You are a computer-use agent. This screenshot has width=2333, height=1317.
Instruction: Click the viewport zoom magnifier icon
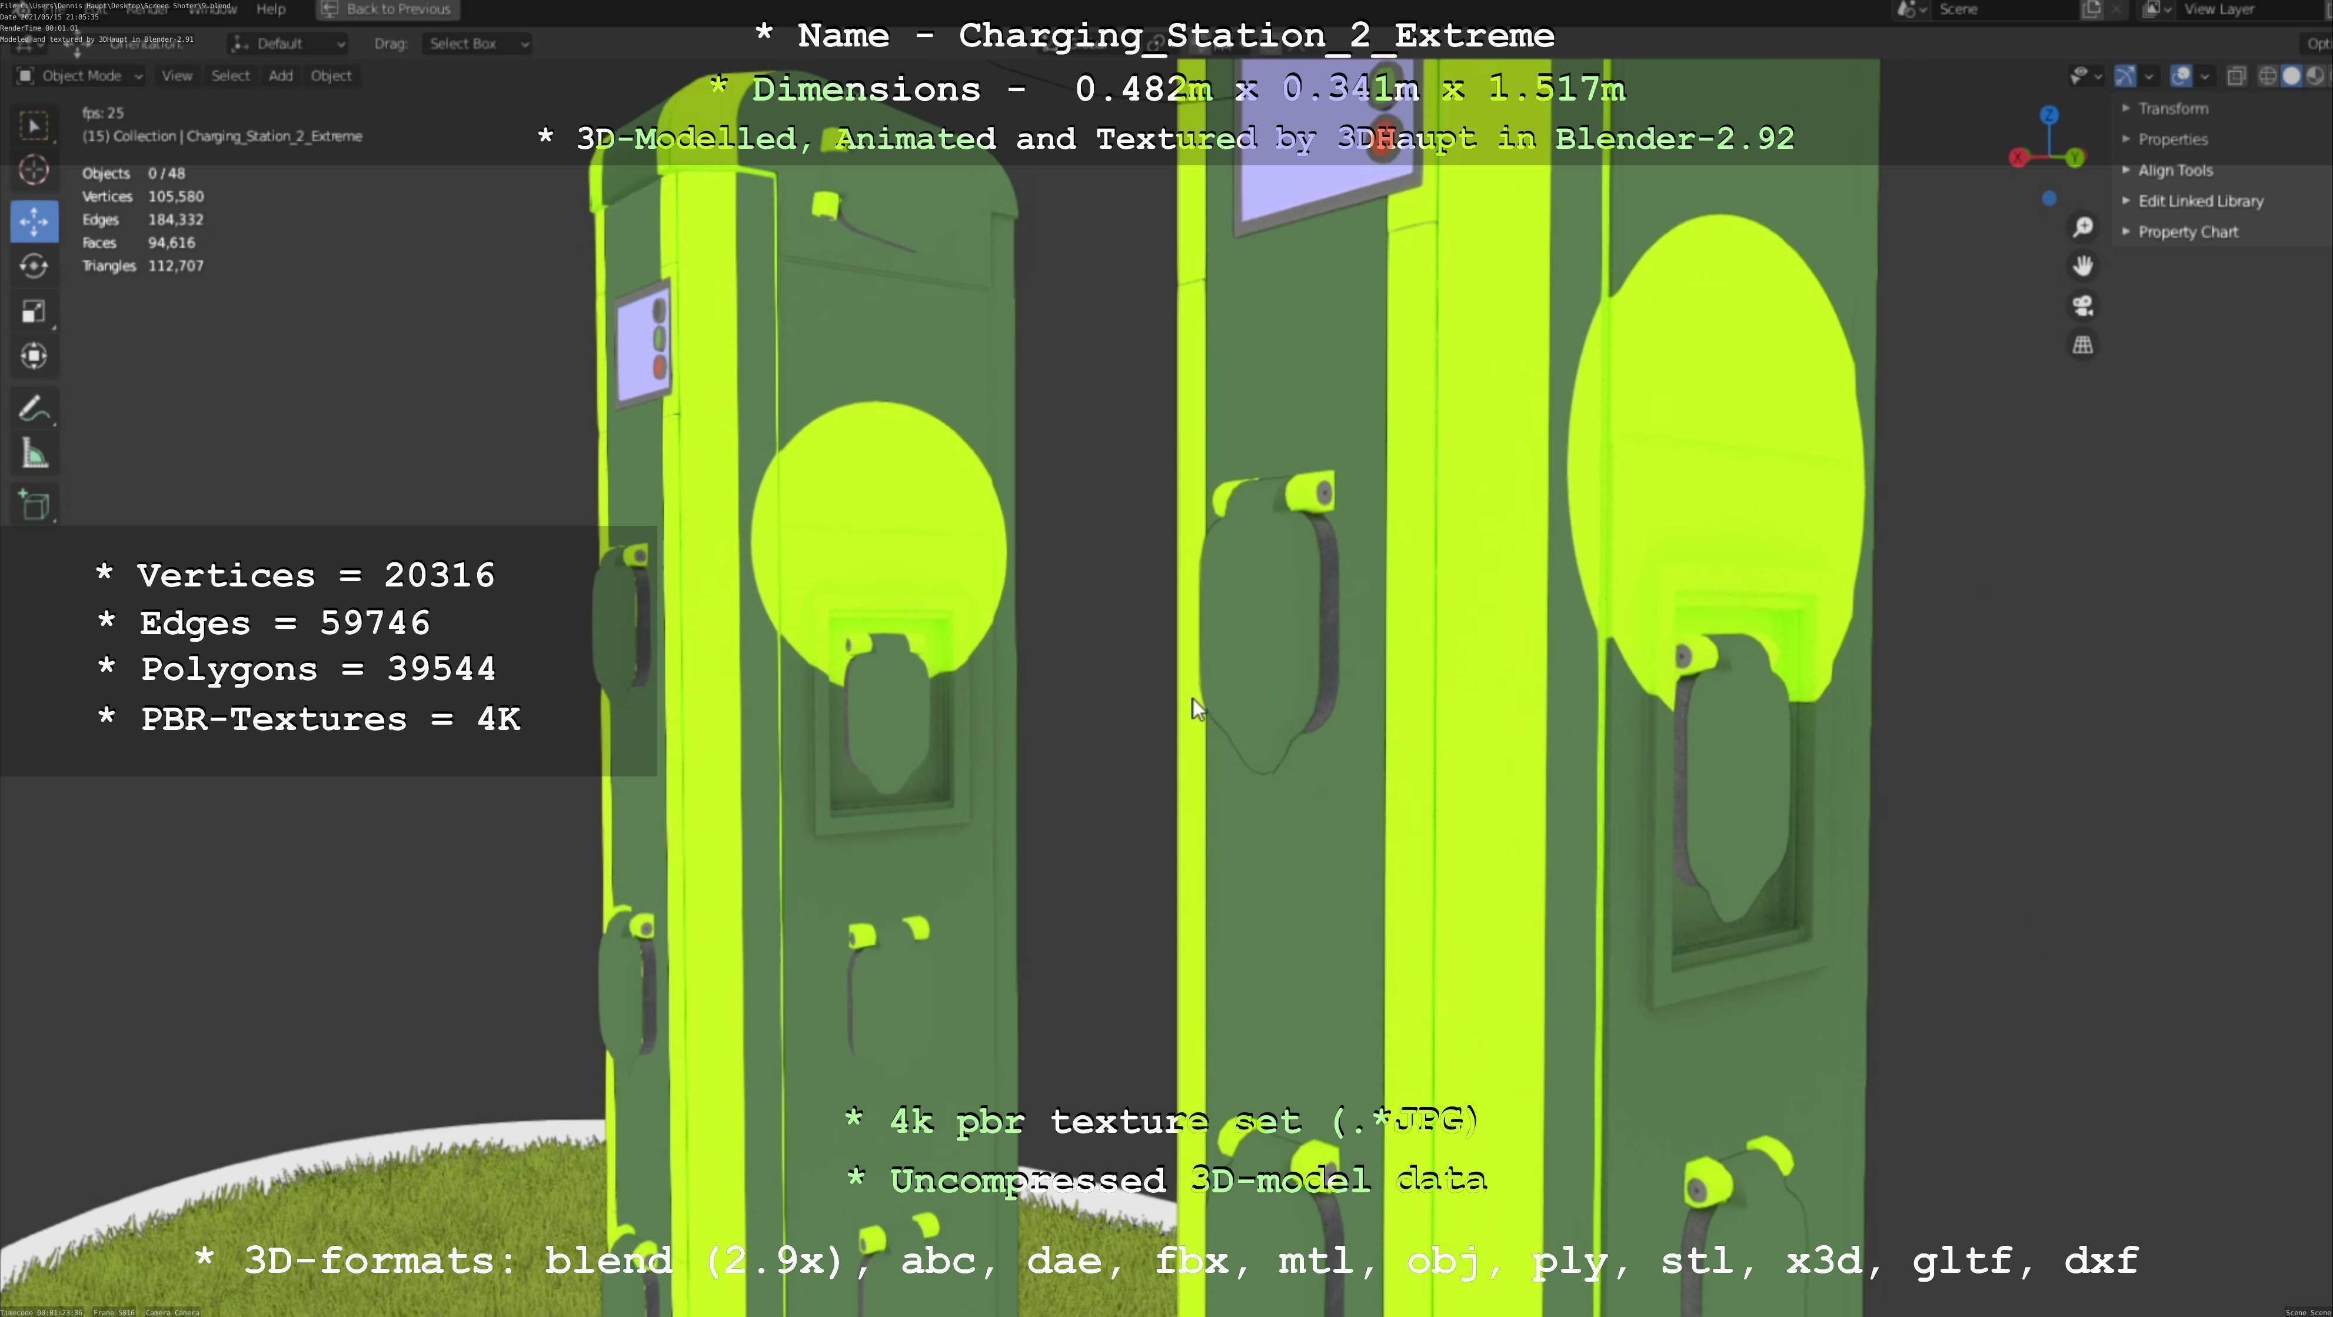click(2083, 227)
